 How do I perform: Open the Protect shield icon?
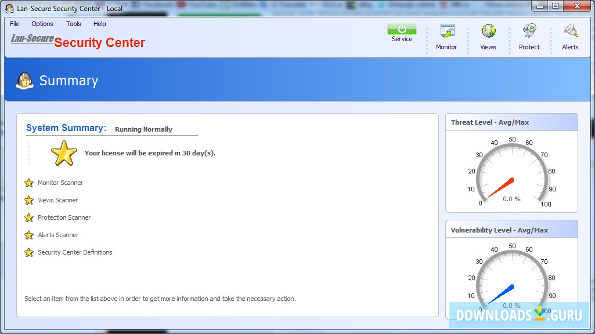529,31
